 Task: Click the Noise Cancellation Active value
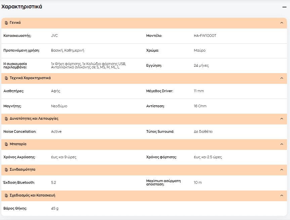56,131
